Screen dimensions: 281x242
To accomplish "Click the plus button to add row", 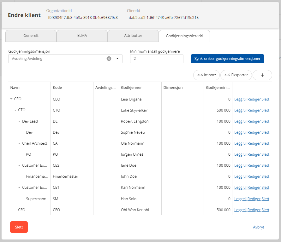I will pos(262,75).
